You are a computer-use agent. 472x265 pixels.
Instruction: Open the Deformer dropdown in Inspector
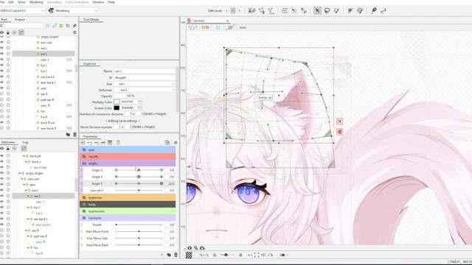(145, 90)
